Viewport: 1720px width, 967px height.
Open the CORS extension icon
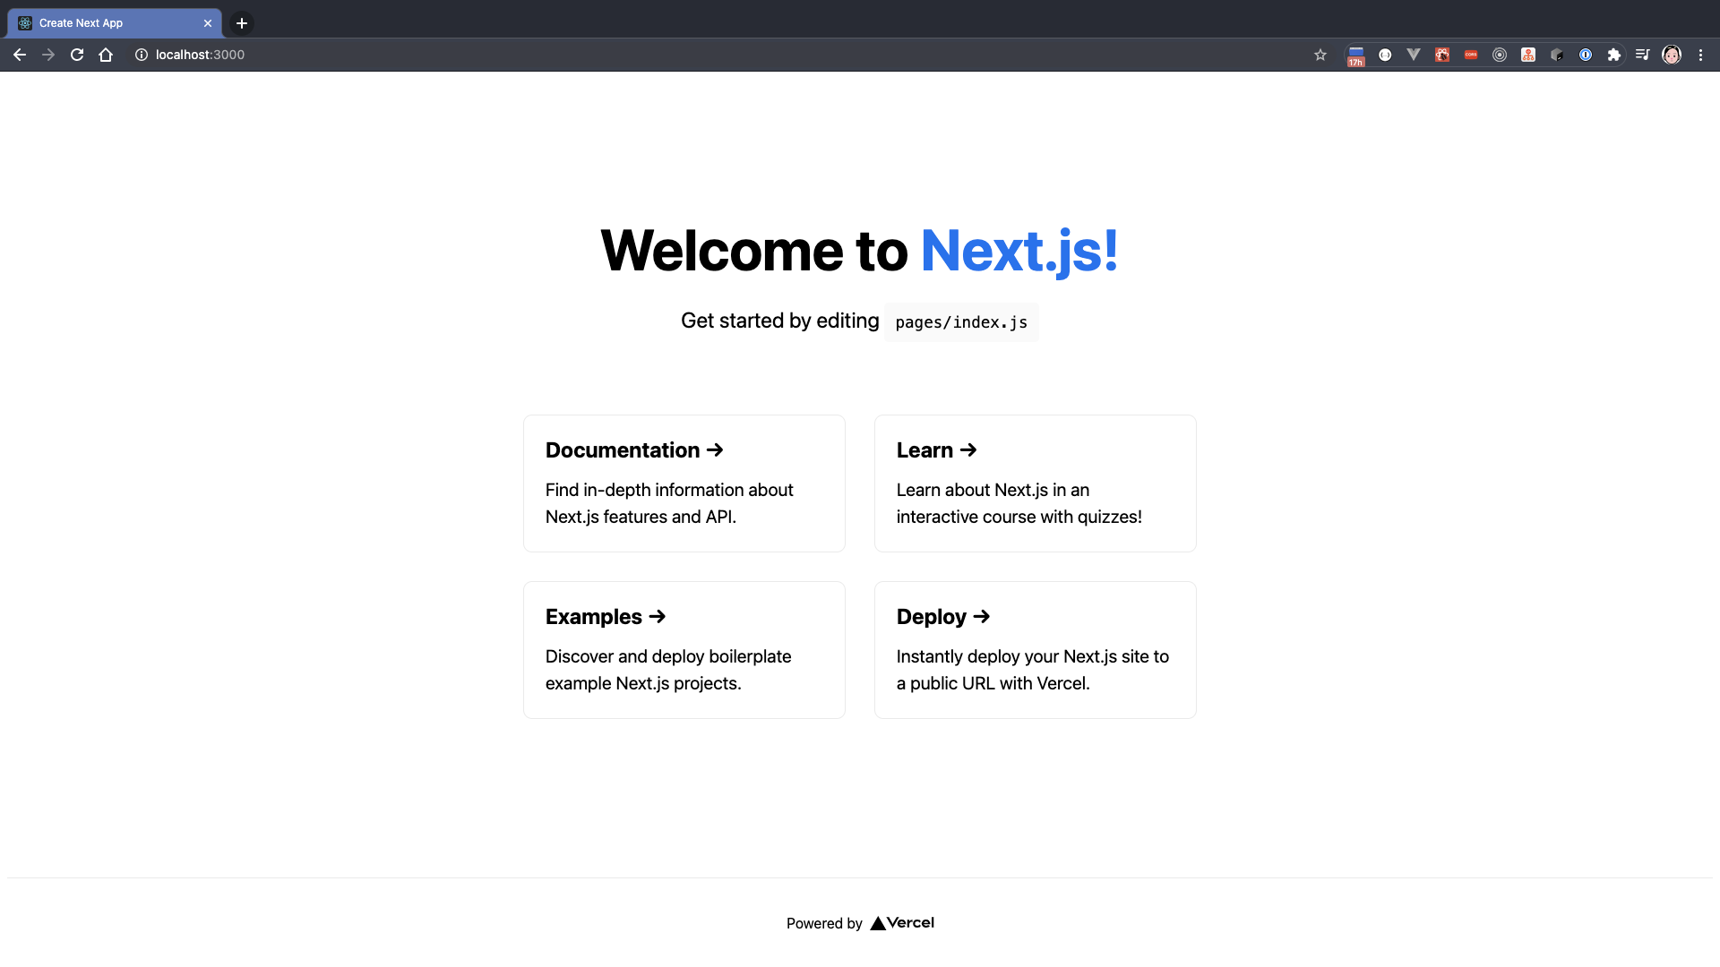[1471, 55]
